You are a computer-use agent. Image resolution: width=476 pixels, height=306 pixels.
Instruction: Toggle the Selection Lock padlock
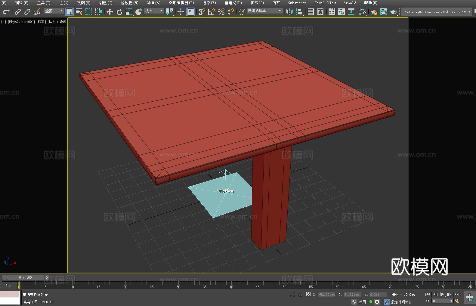(x=300, y=294)
